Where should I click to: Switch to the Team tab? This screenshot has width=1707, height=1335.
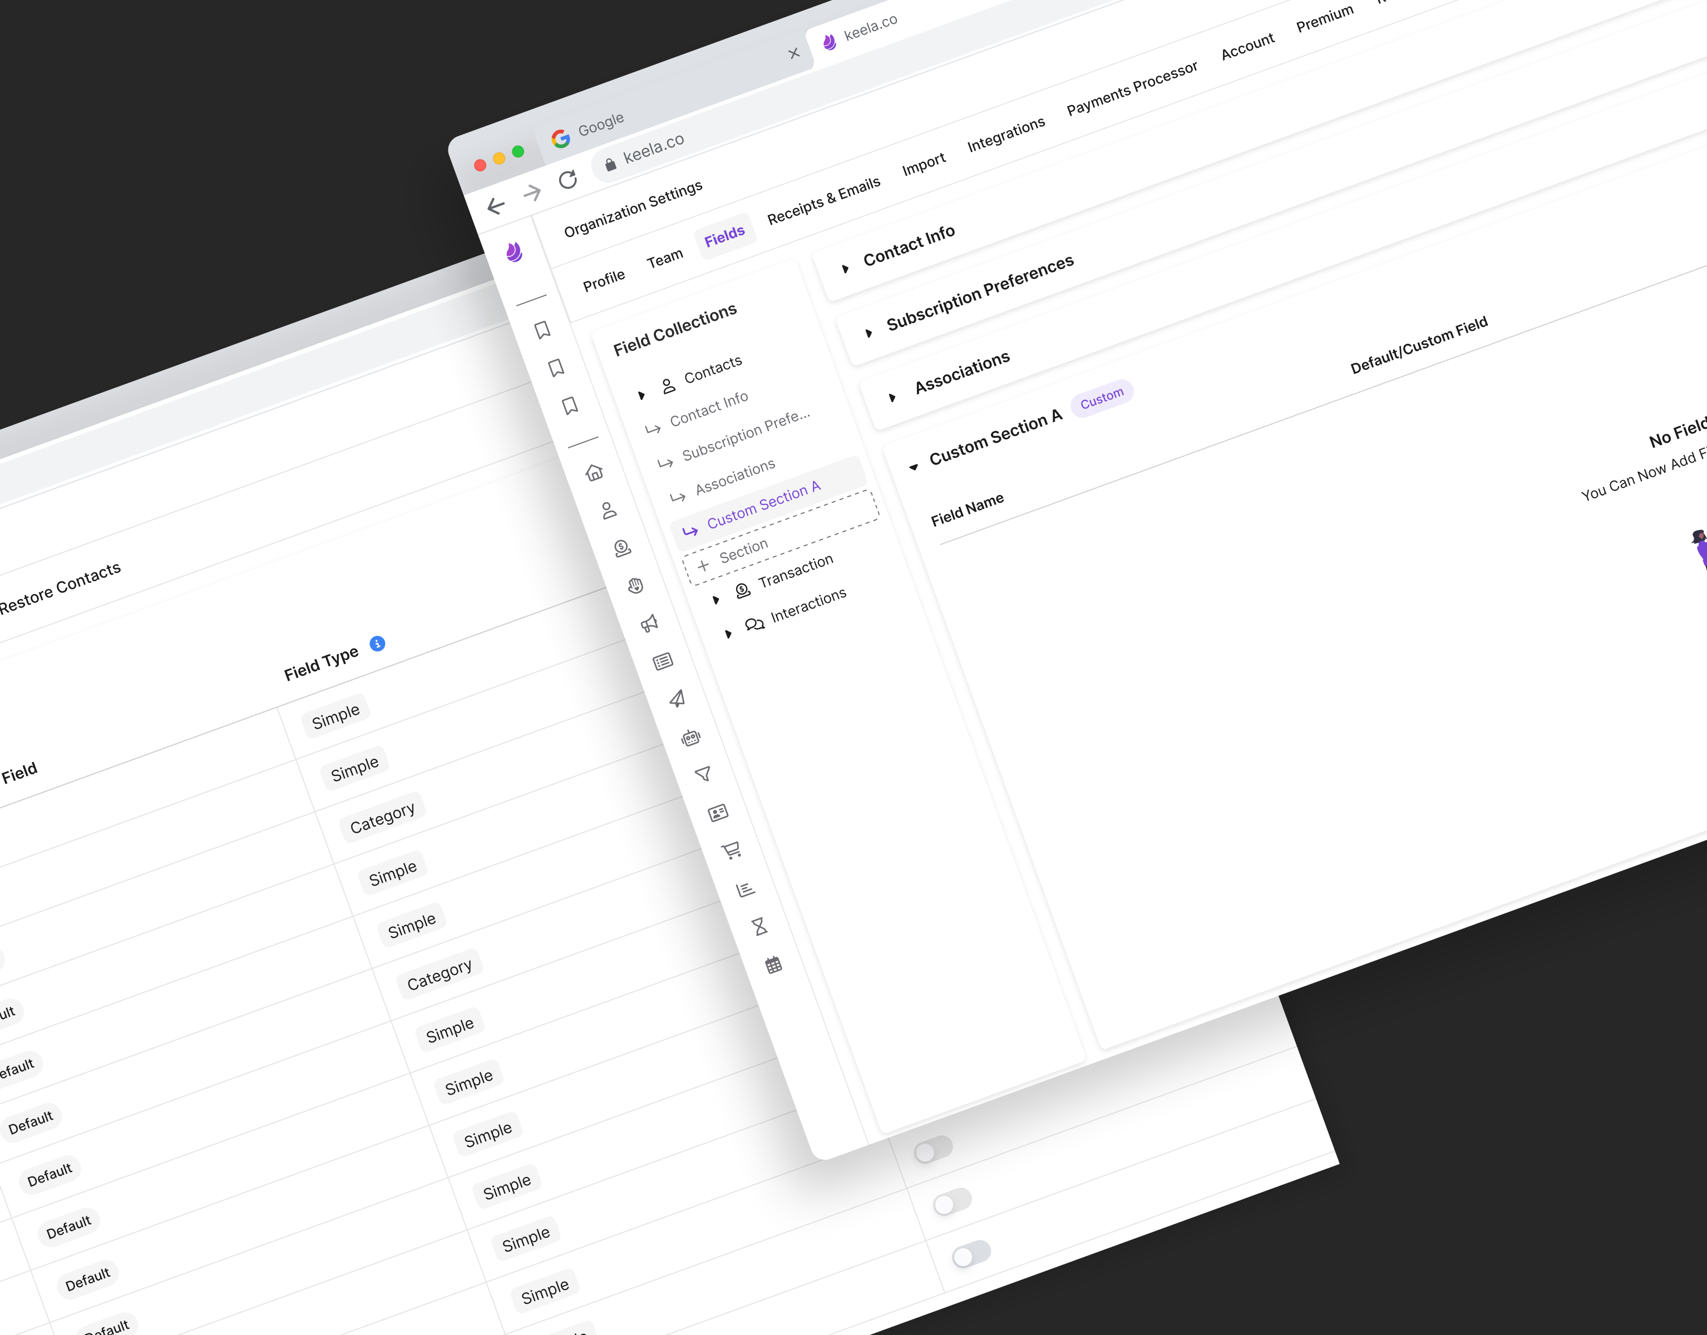coord(665,258)
